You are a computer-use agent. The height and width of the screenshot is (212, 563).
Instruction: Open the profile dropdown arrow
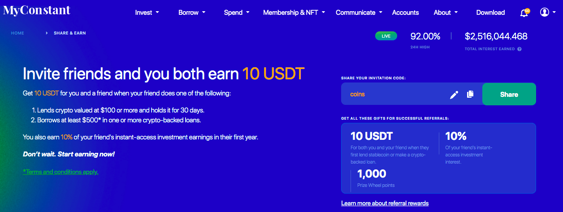click(x=554, y=13)
